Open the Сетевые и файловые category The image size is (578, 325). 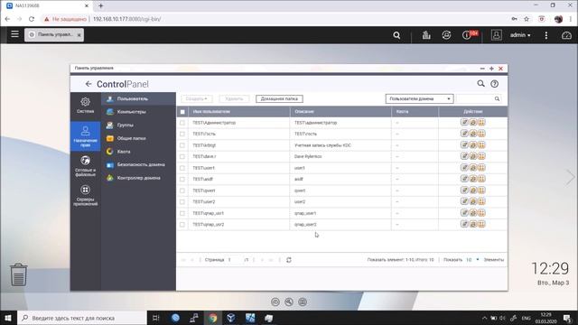(x=85, y=166)
